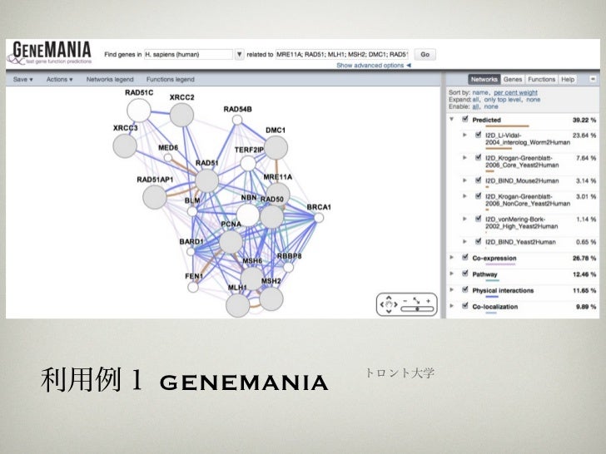Viewport: 606px width, 454px height.
Task: Click the Go button
Action: point(425,54)
